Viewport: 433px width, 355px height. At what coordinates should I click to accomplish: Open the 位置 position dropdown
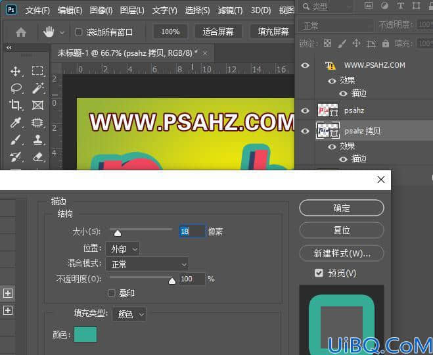(123, 249)
